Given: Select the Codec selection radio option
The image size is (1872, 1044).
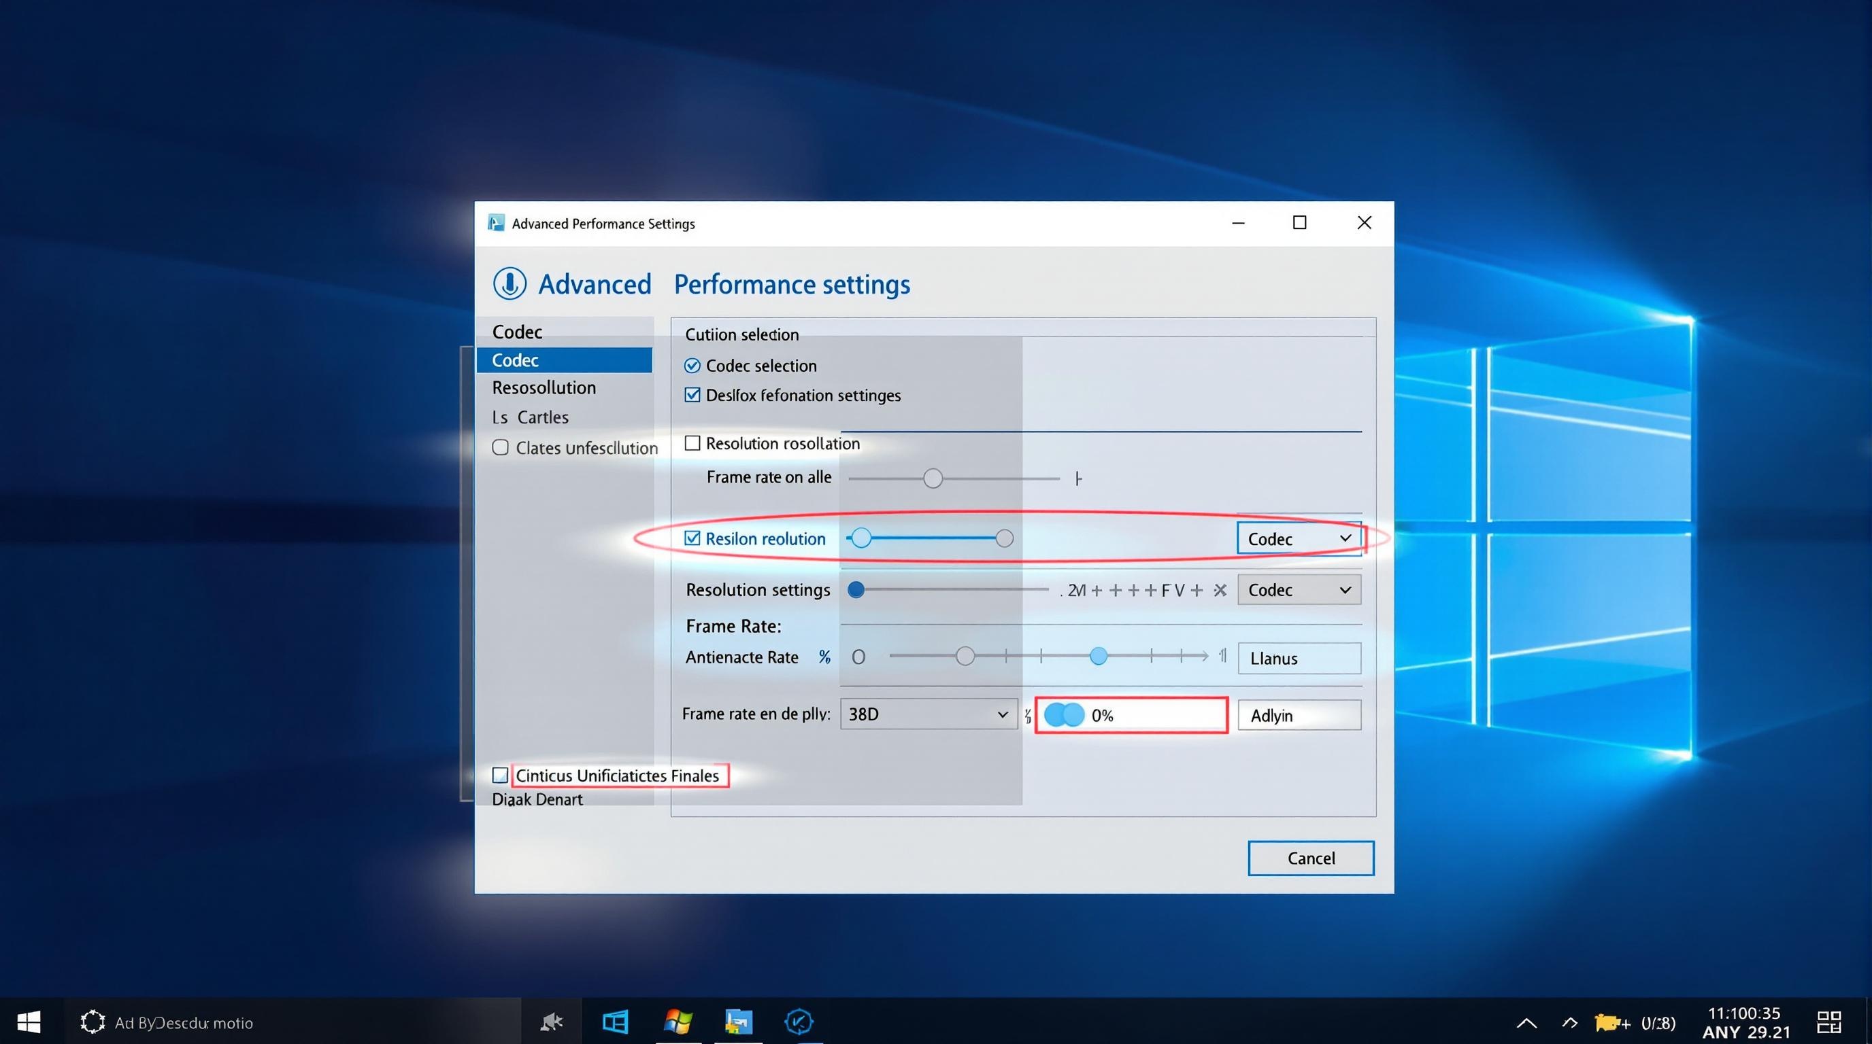Looking at the screenshot, I should click(692, 365).
